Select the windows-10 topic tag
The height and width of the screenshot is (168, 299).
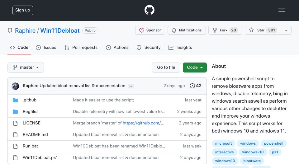(x=253, y=152)
